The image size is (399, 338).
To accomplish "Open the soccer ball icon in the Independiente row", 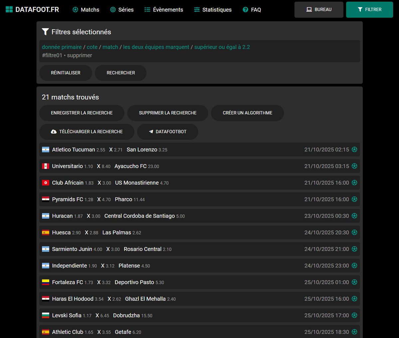I will pyautogui.click(x=354, y=266).
